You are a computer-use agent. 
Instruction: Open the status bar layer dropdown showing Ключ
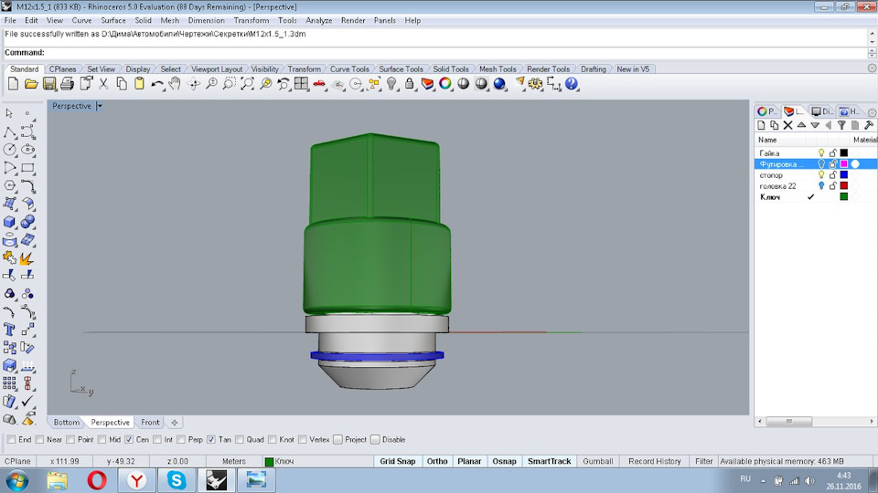tap(318, 462)
